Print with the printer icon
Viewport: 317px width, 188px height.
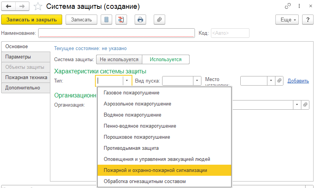140,19
